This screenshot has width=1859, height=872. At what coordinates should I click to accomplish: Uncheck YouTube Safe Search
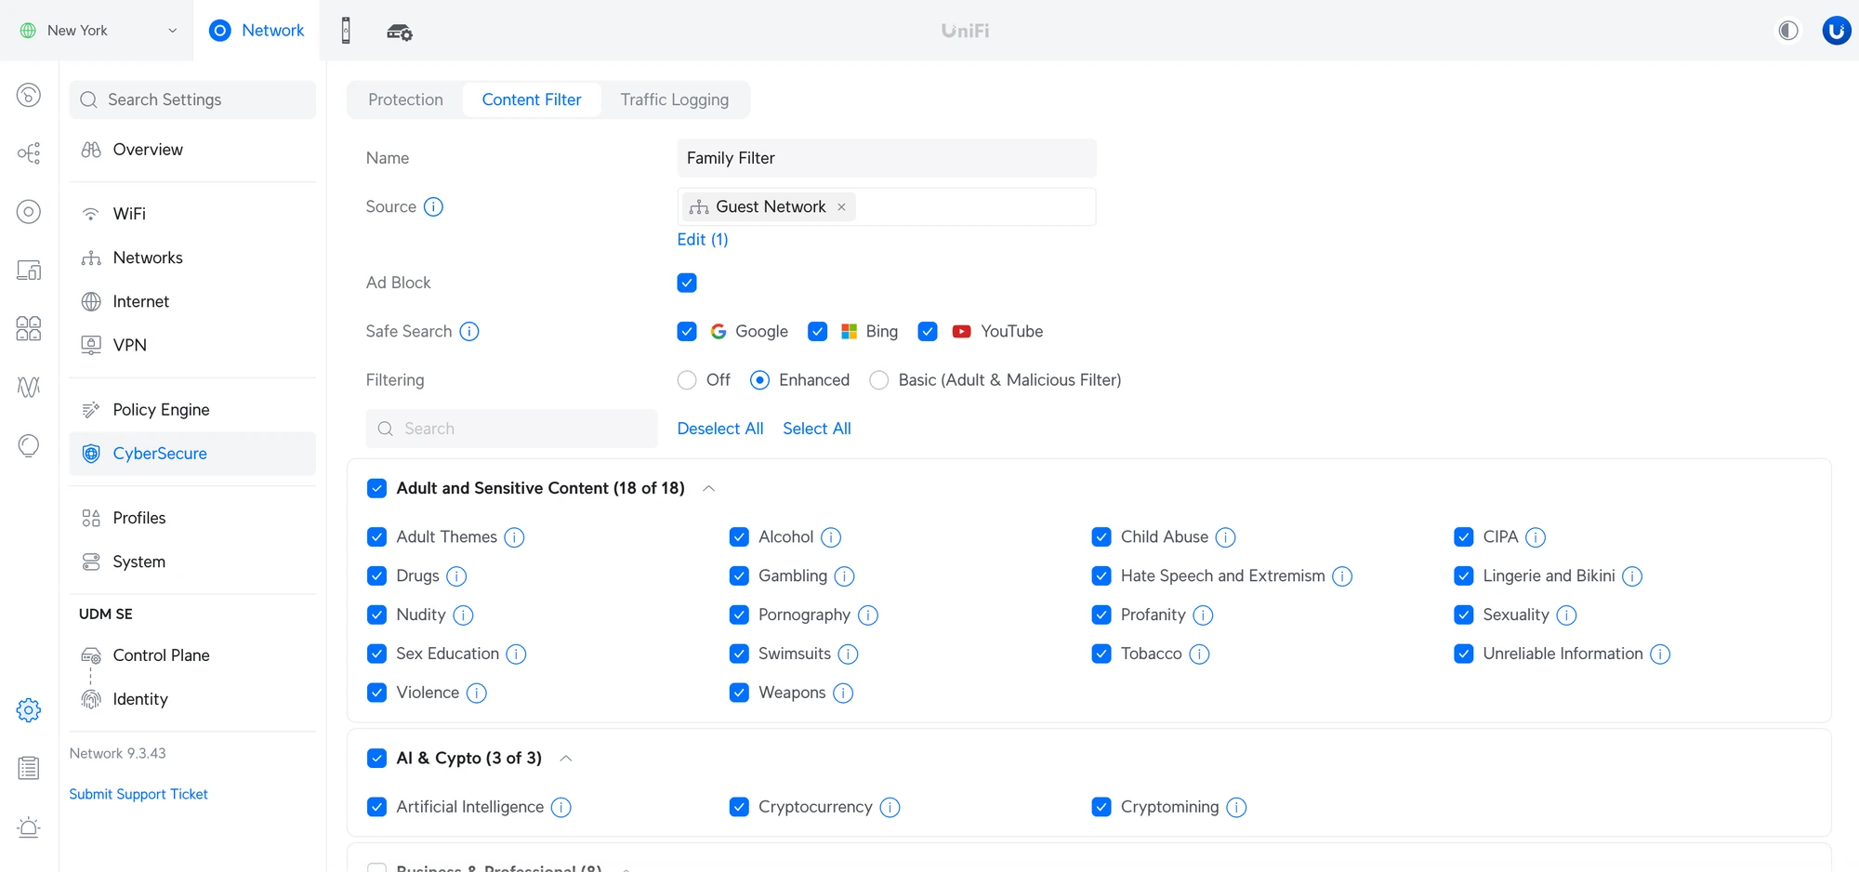coord(927,331)
